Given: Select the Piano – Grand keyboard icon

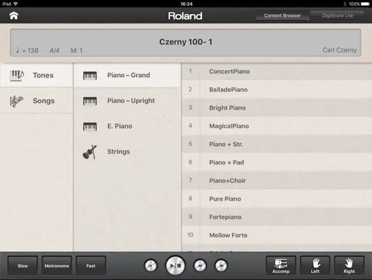Looking at the screenshot, I should click(x=90, y=75).
